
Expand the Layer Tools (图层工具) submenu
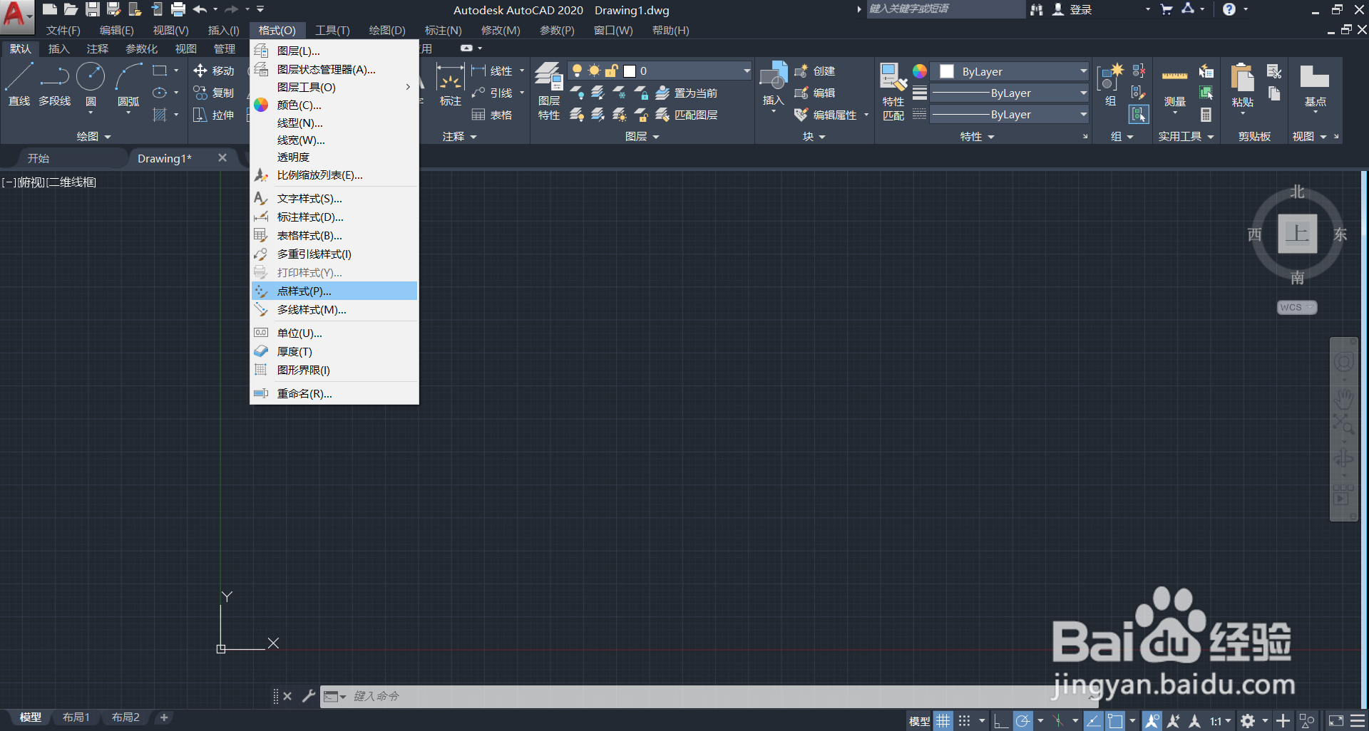[334, 87]
